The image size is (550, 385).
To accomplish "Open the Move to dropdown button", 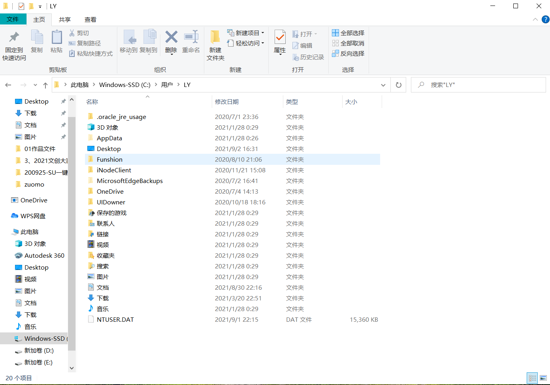I will [x=128, y=42].
